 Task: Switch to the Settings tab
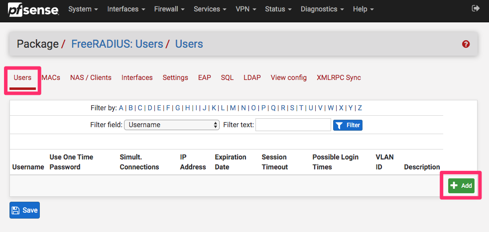175,78
